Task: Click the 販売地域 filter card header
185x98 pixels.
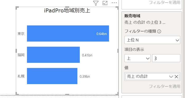Action: click(x=132, y=16)
